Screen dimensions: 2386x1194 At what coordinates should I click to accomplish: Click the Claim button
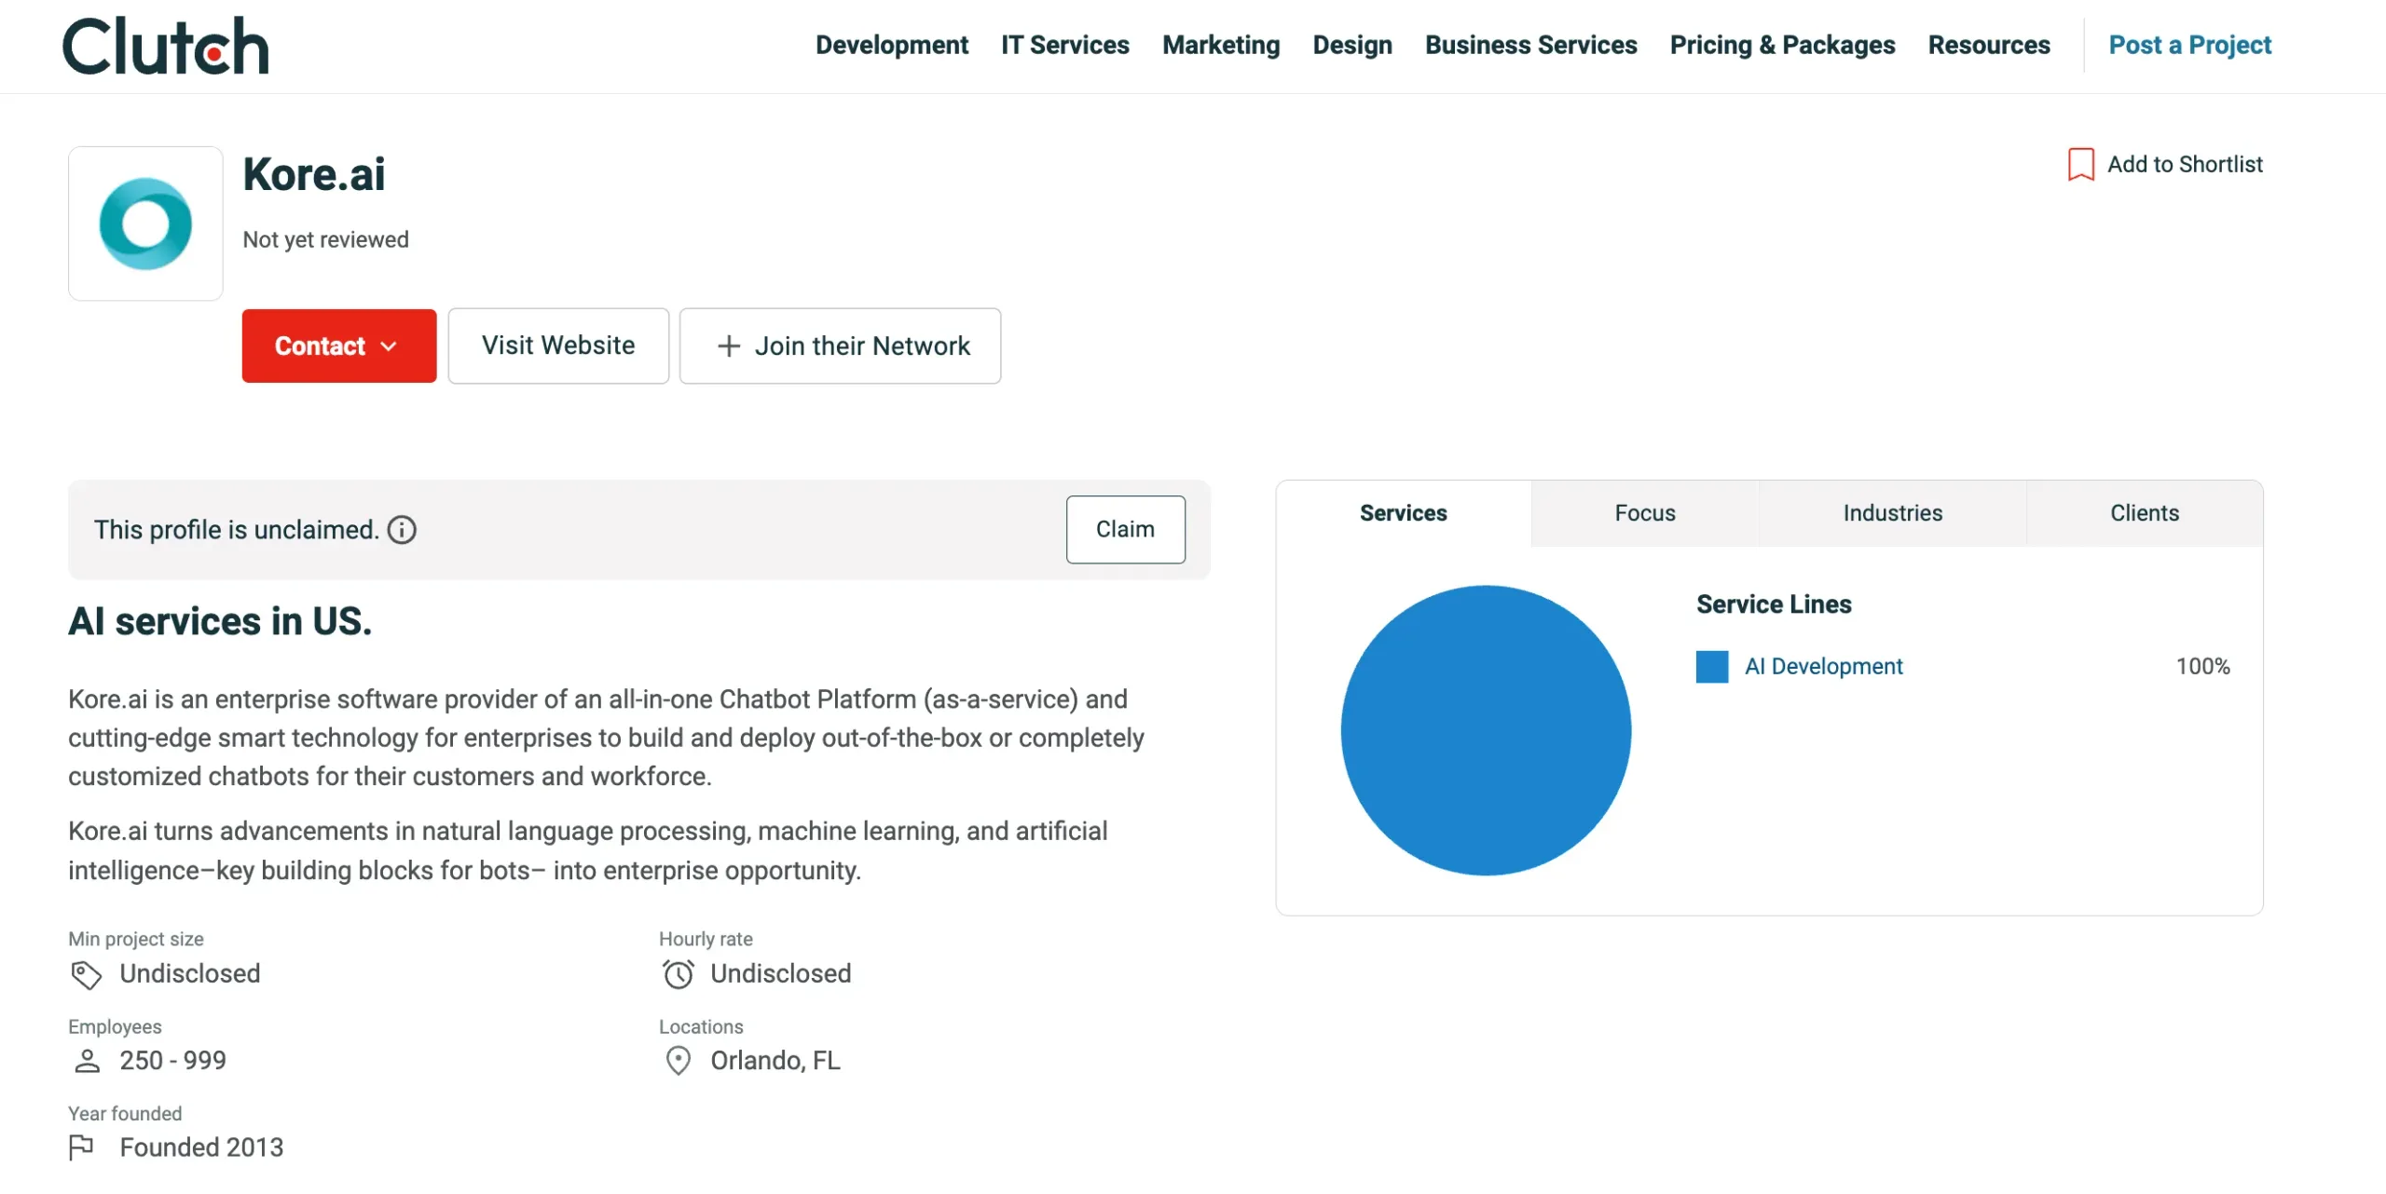(1125, 529)
